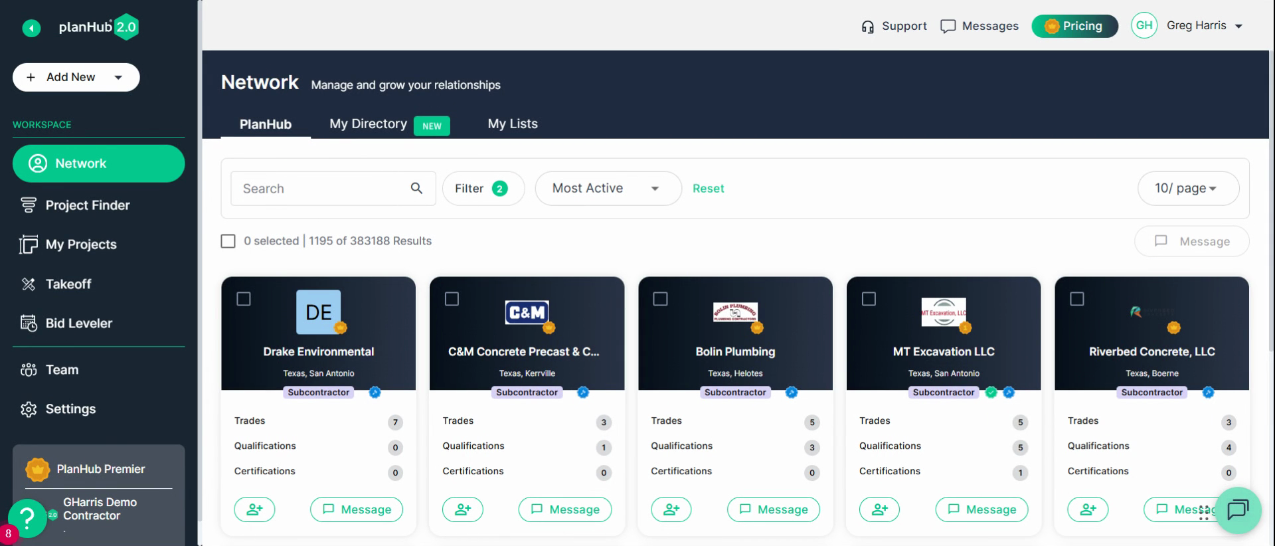
Task: Add Bolin Plumbing with the add-person icon
Action: point(671,509)
